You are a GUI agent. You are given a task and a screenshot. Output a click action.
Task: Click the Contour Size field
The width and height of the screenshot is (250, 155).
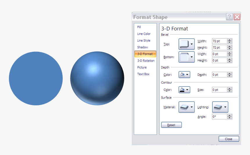point(219,90)
